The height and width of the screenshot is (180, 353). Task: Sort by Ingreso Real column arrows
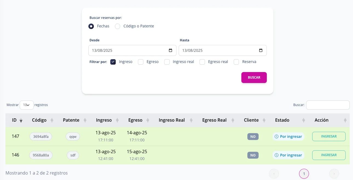191,120
